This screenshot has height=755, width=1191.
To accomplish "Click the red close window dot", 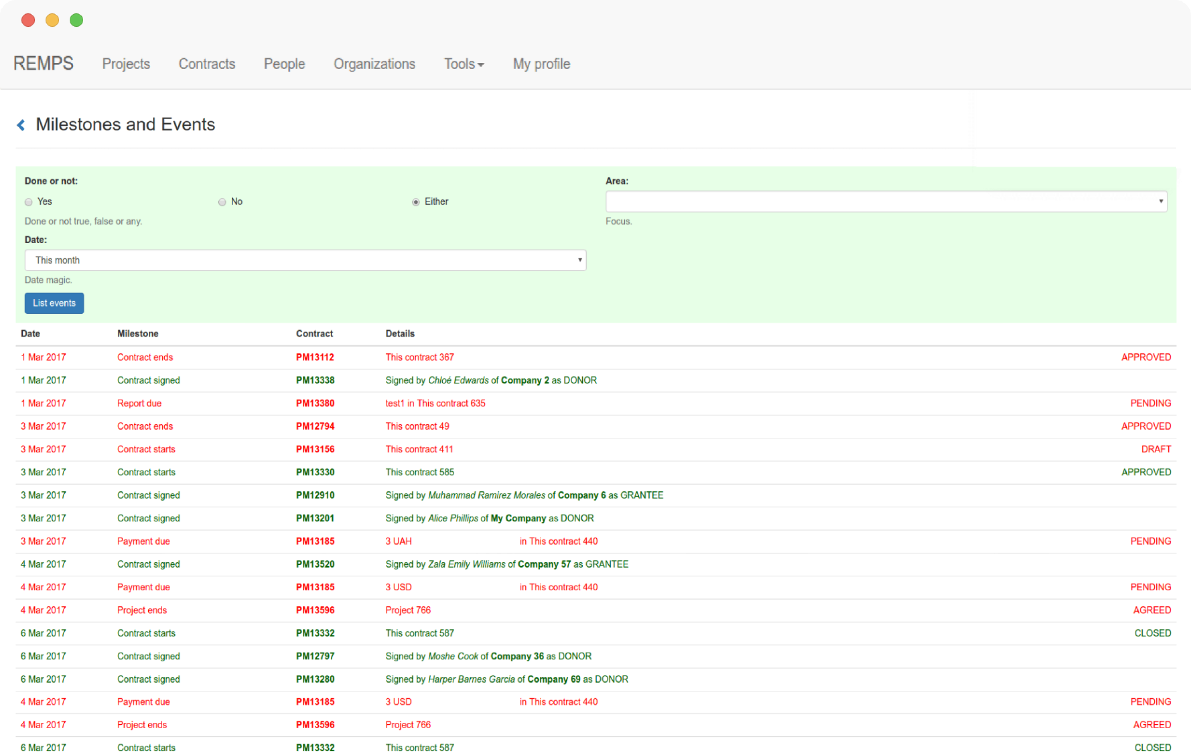I will pos(28,20).
